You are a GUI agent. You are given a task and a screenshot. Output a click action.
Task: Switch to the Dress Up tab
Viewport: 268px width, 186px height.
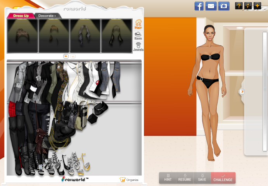click(x=21, y=16)
